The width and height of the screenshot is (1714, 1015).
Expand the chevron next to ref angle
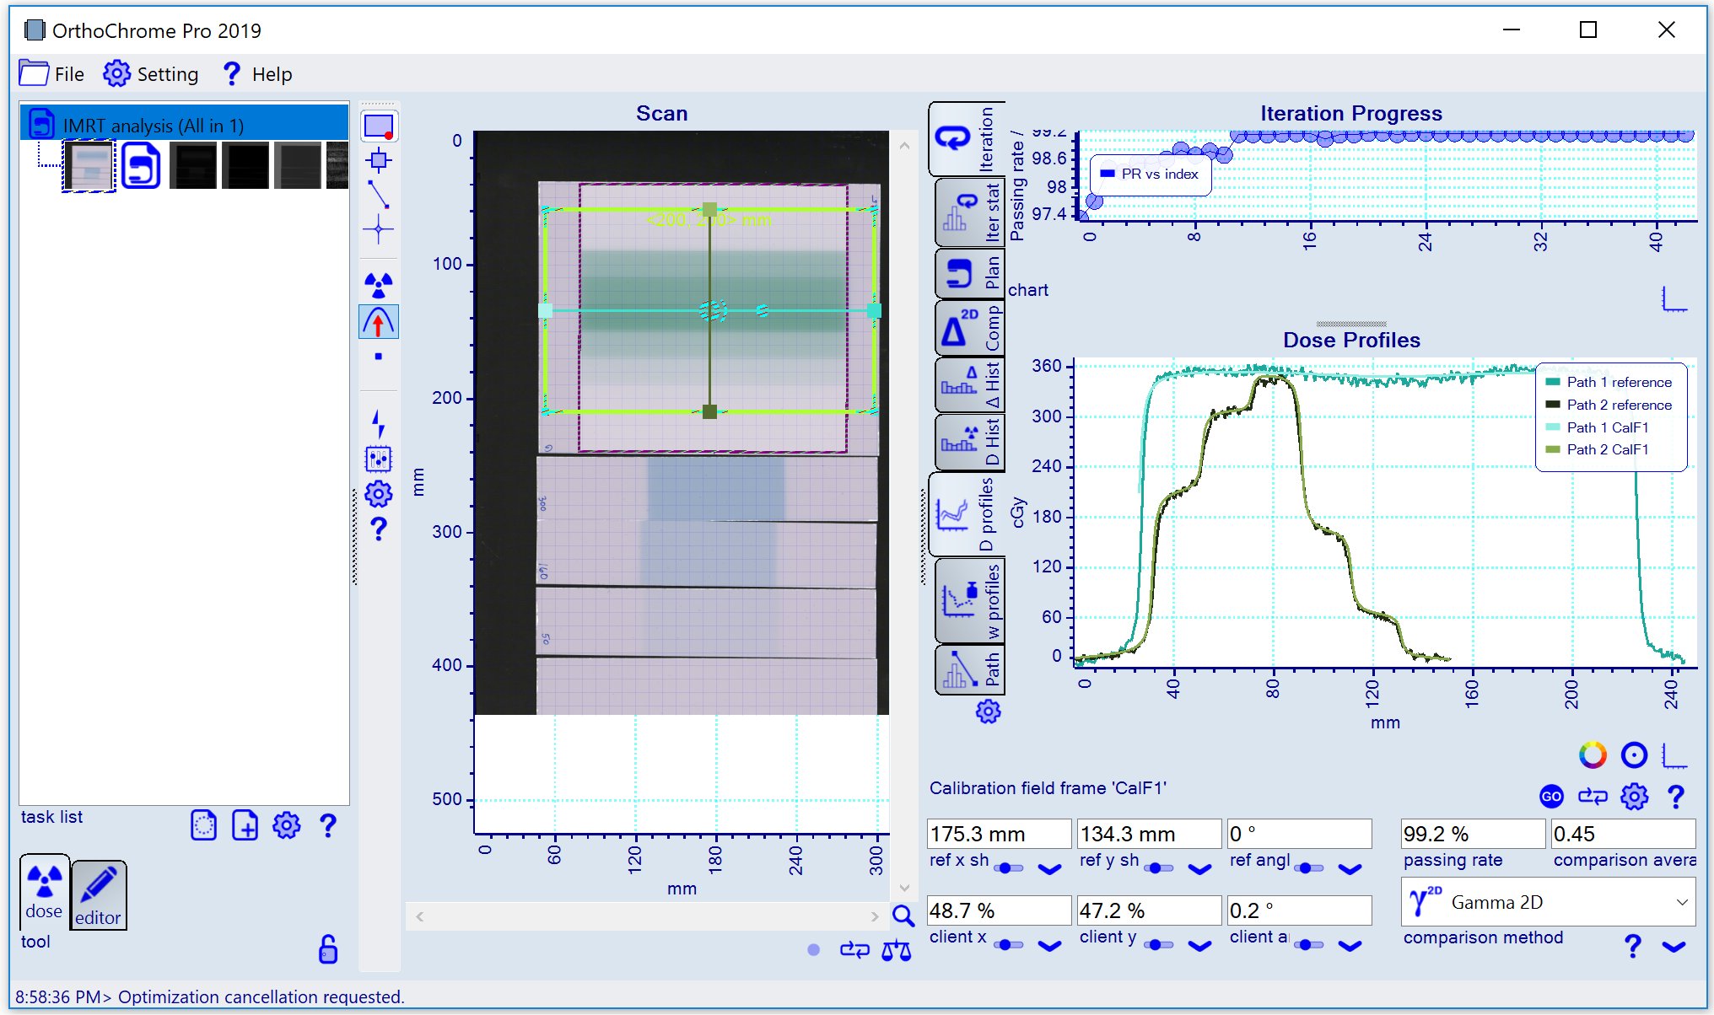pyautogui.click(x=1350, y=869)
